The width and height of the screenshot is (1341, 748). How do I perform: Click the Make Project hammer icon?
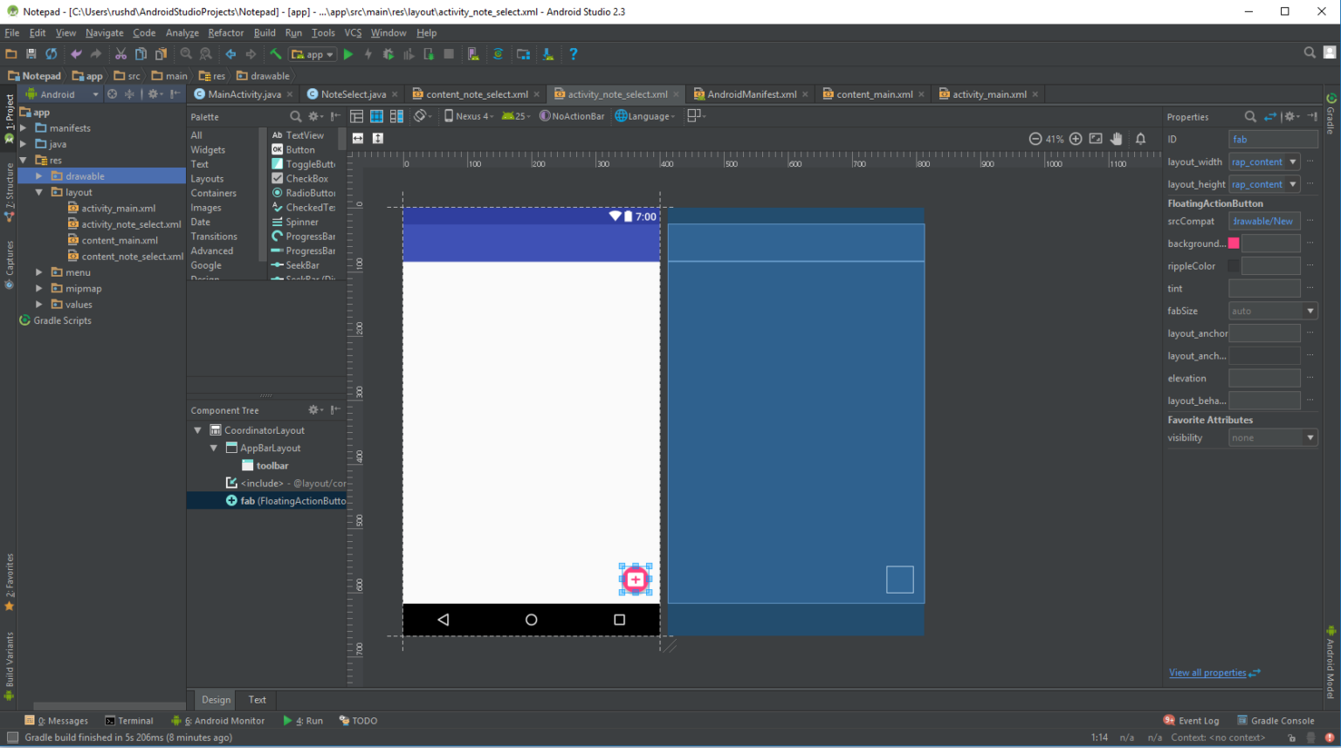tap(276, 54)
